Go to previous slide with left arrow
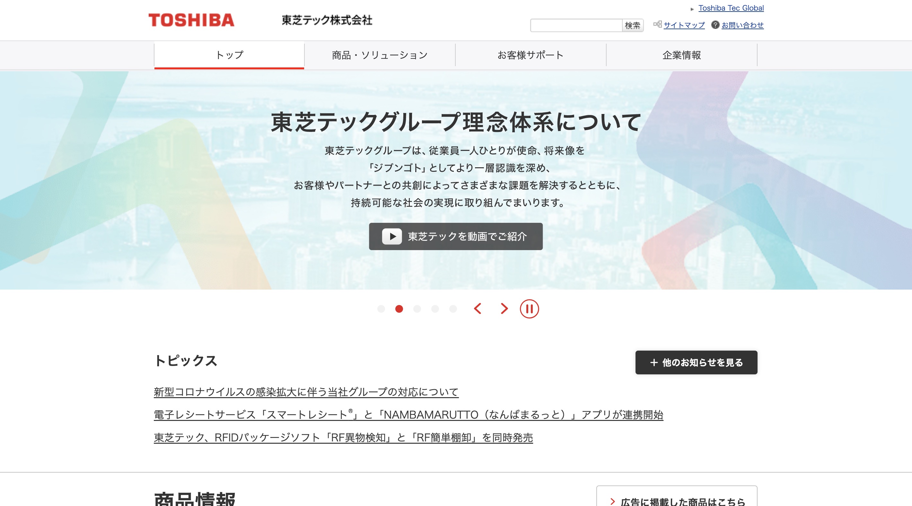The height and width of the screenshot is (506, 912). pos(478,309)
